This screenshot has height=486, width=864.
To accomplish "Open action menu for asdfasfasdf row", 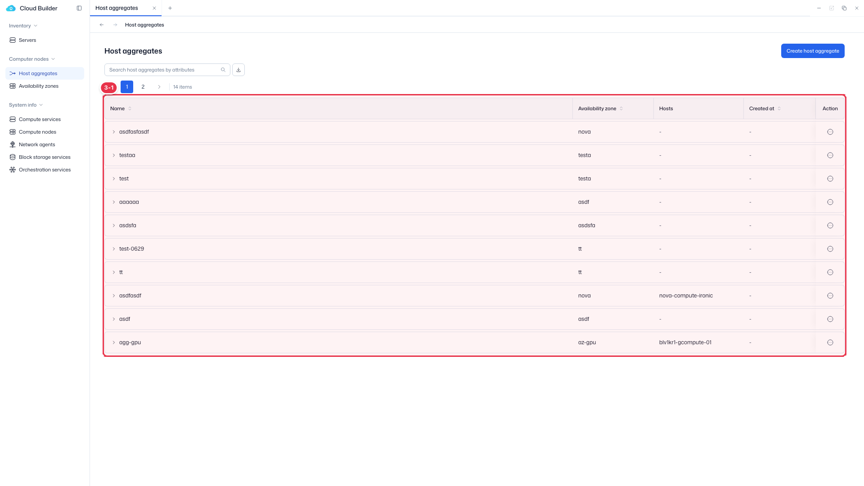I will click(x=830, y=132).
